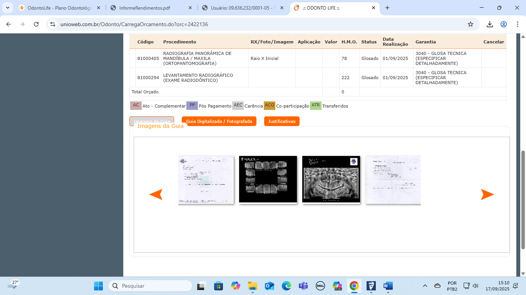Select the Imagens da Guia tab button
The width and height of the screenshot is (526, 295).
tap(152, 121)
